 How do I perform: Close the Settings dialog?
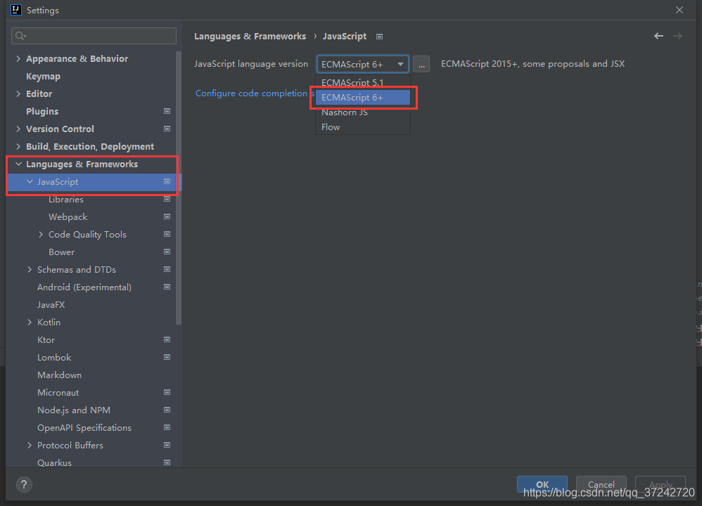pyautogui.click(x=679, y=10)
